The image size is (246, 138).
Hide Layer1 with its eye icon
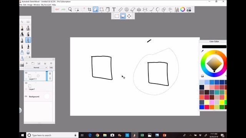click(26, 83)
